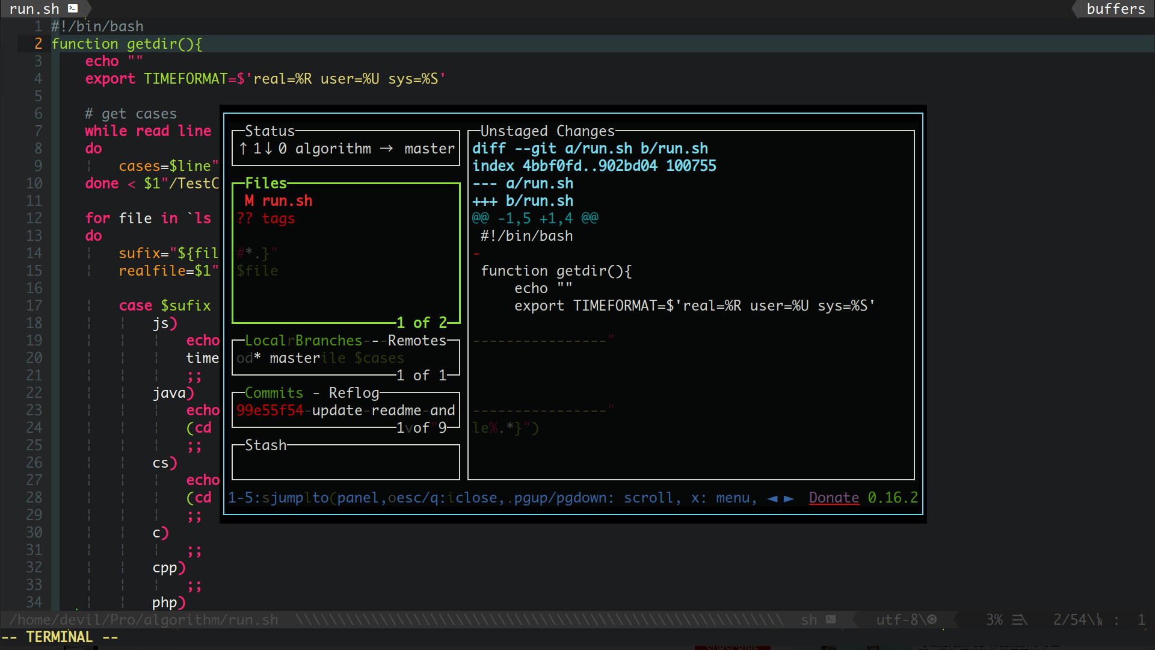
Task: Click the icon after utf-8 in statusline
Action: (x=932, y=619)
